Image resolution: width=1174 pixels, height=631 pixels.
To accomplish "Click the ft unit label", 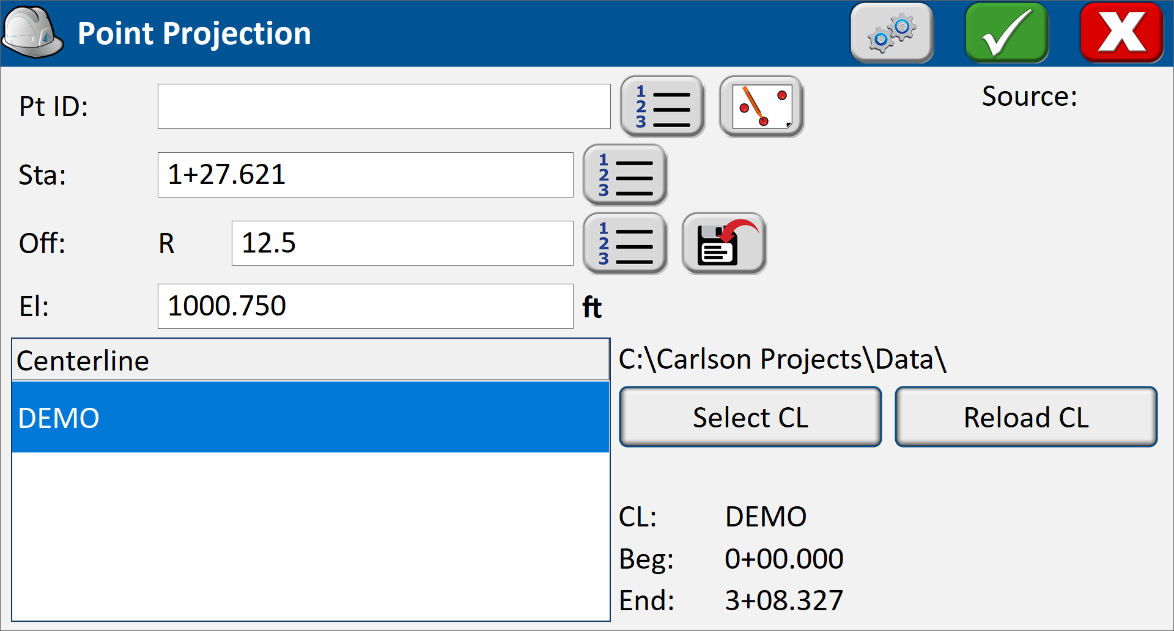I will [592, 307].
